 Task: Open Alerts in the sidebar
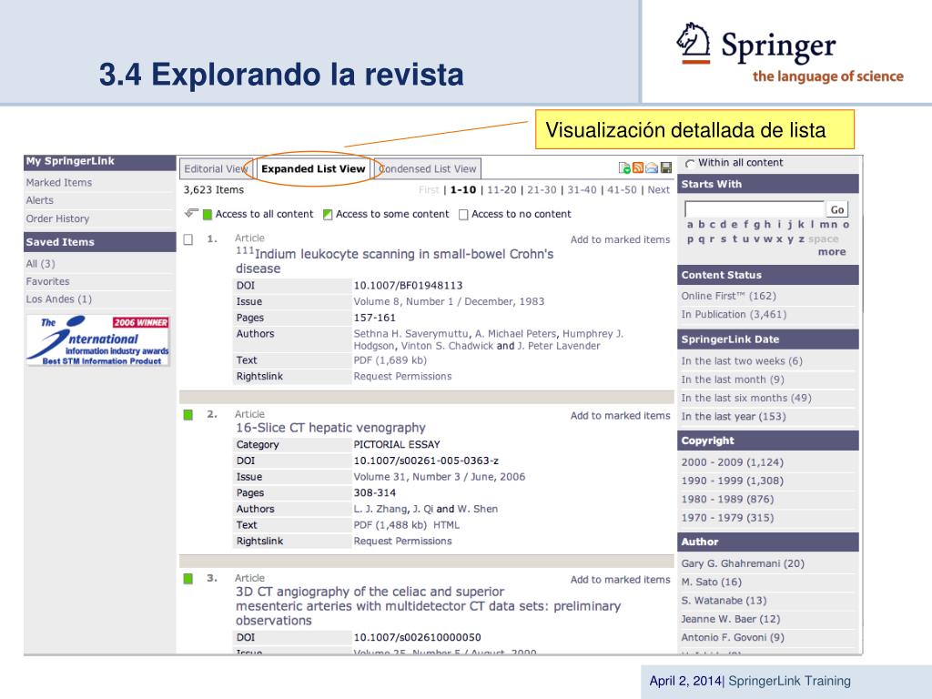click(x=39, y=200)
